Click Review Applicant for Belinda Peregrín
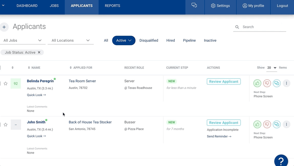This screenshot has height=166, width=294. pyautogui.click(x=223, y=81)
